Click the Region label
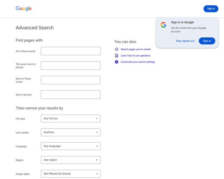 point(20,160)
